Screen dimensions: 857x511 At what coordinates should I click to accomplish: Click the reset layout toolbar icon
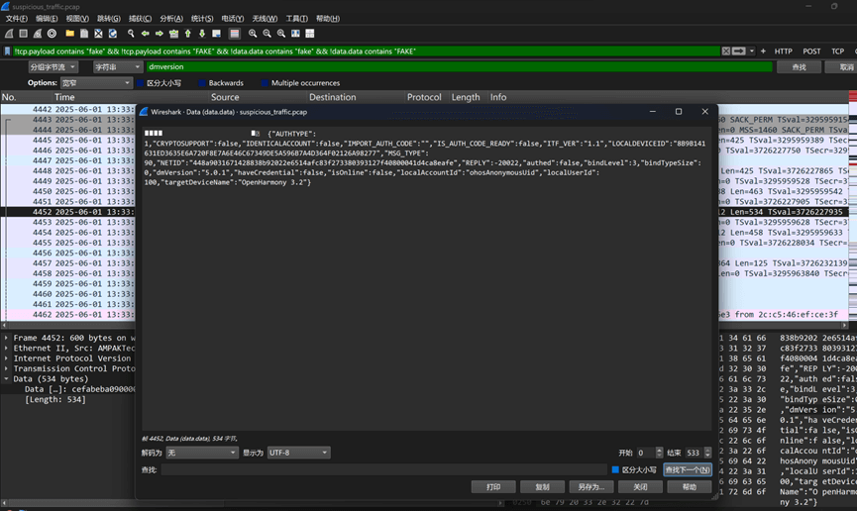pos(310,34)
